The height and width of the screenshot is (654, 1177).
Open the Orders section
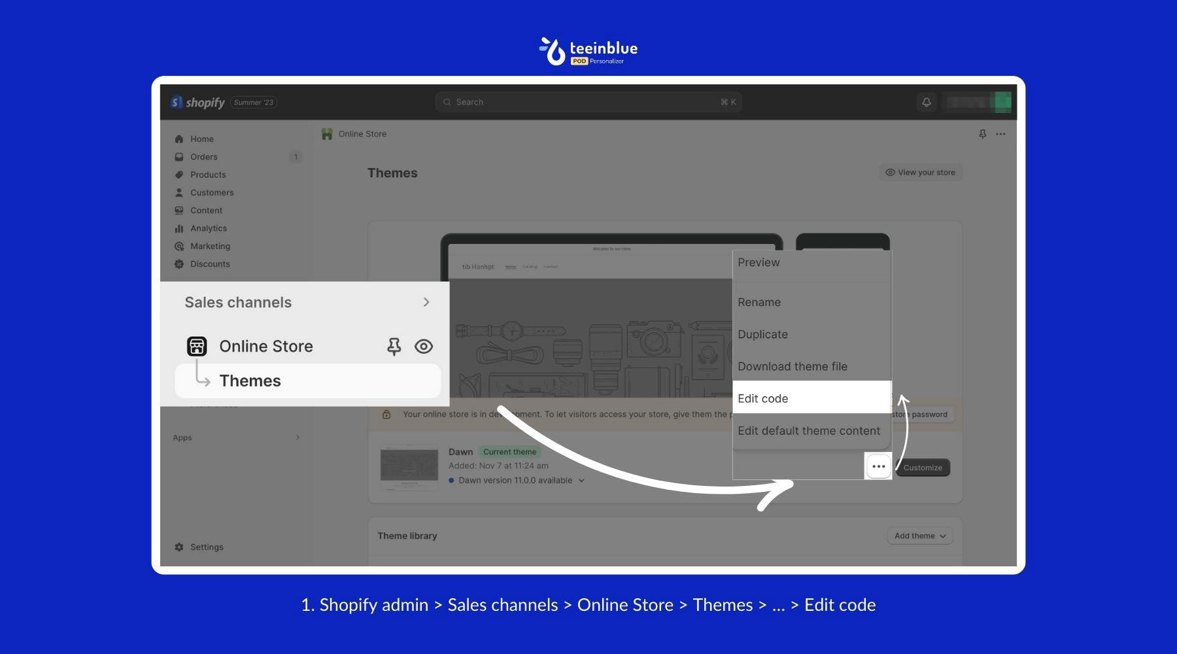pos(203,156)
